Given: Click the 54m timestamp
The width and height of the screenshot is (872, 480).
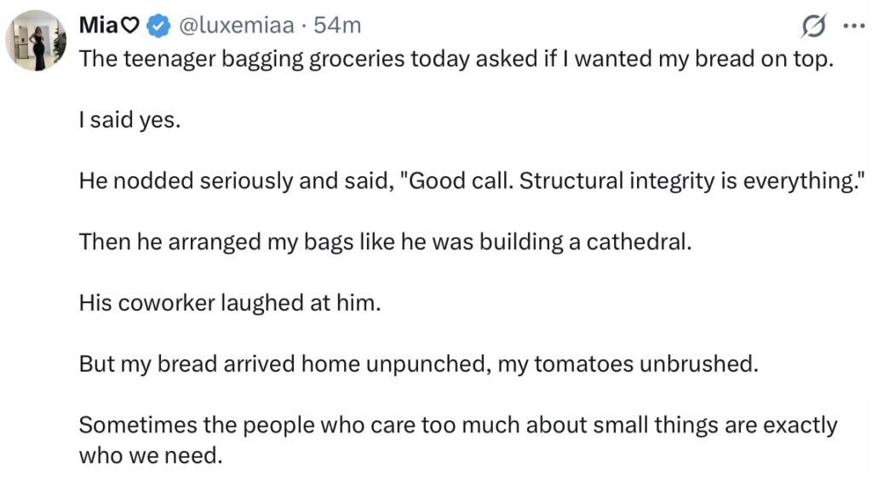Looking at the screenshot, I should click(x=338, y=26).
